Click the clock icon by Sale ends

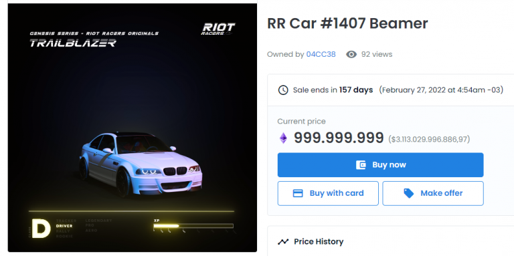283,90
